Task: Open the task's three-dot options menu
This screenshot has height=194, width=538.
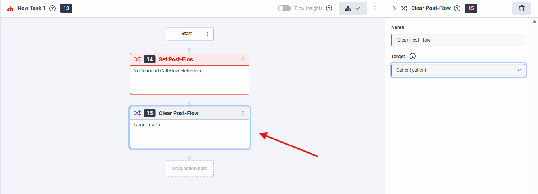Action: (375, 8)
